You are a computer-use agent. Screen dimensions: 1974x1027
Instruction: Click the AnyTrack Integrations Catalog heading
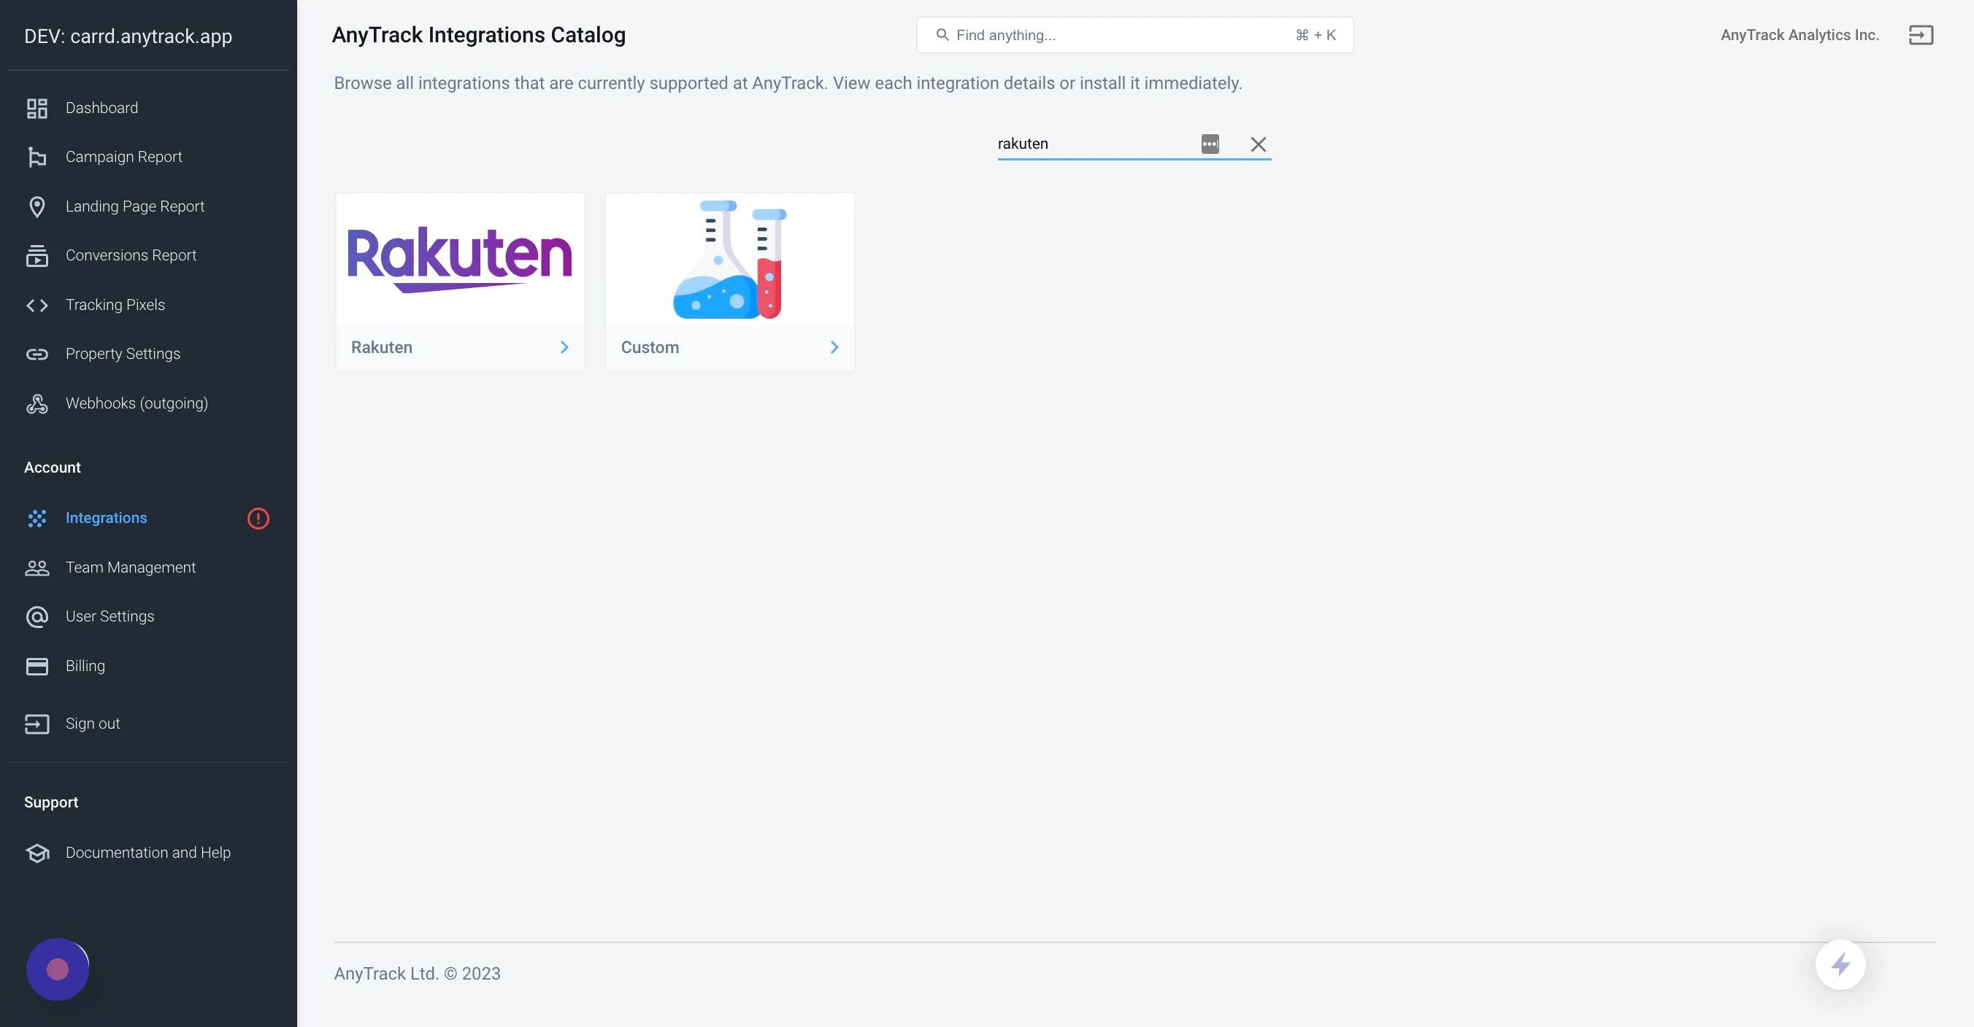pos(479,35)
